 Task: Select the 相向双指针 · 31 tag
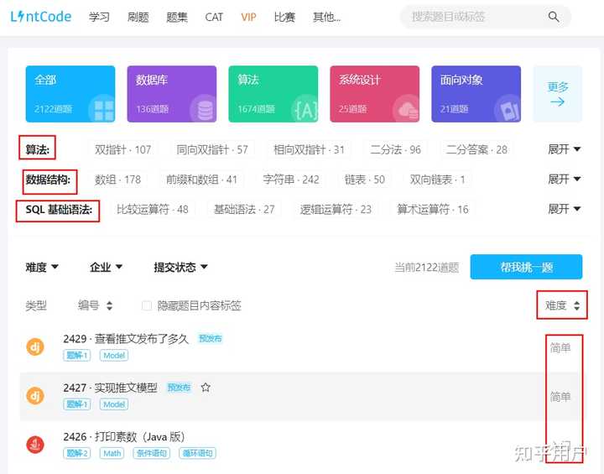tap(309, 149)
